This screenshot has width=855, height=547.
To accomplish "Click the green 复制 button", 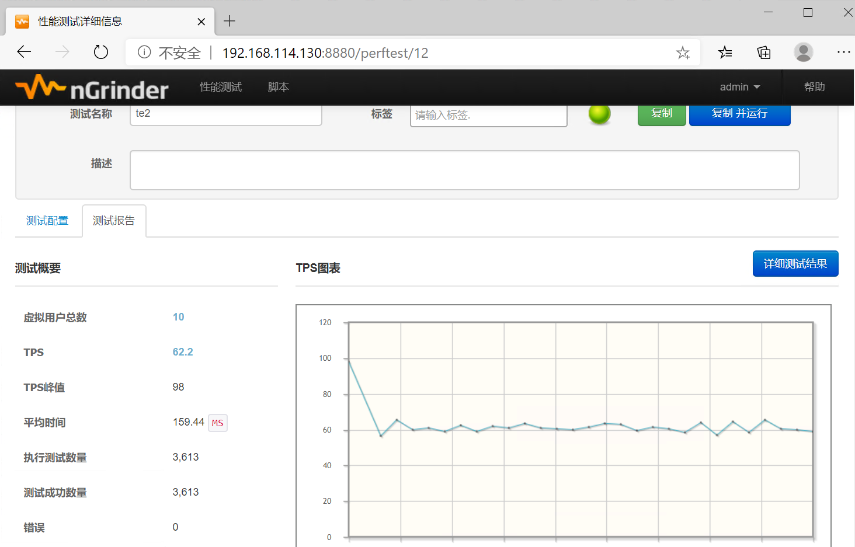I will click(x=661, y=114).
